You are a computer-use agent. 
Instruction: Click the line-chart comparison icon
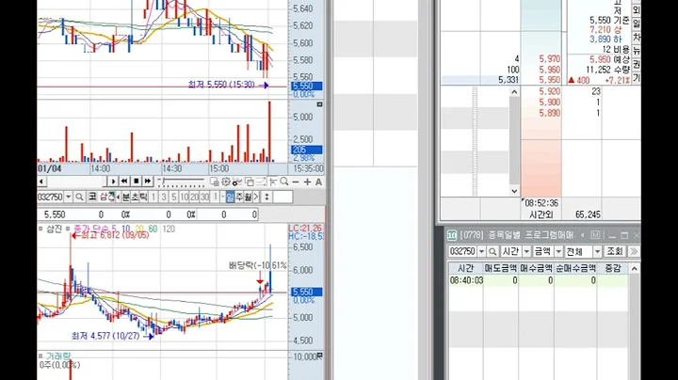pos(261,182)
